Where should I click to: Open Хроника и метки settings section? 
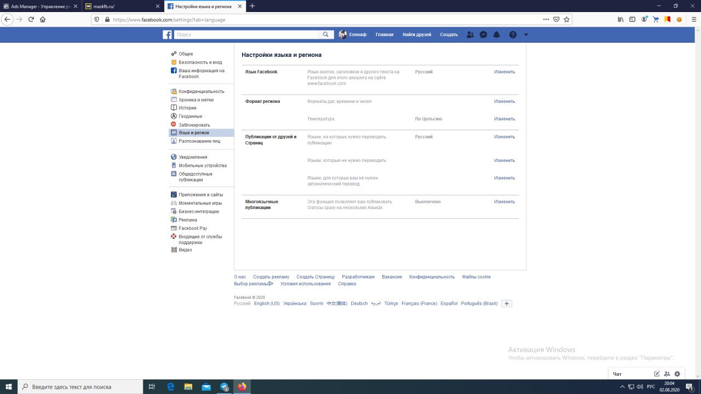tap(196, 100)
